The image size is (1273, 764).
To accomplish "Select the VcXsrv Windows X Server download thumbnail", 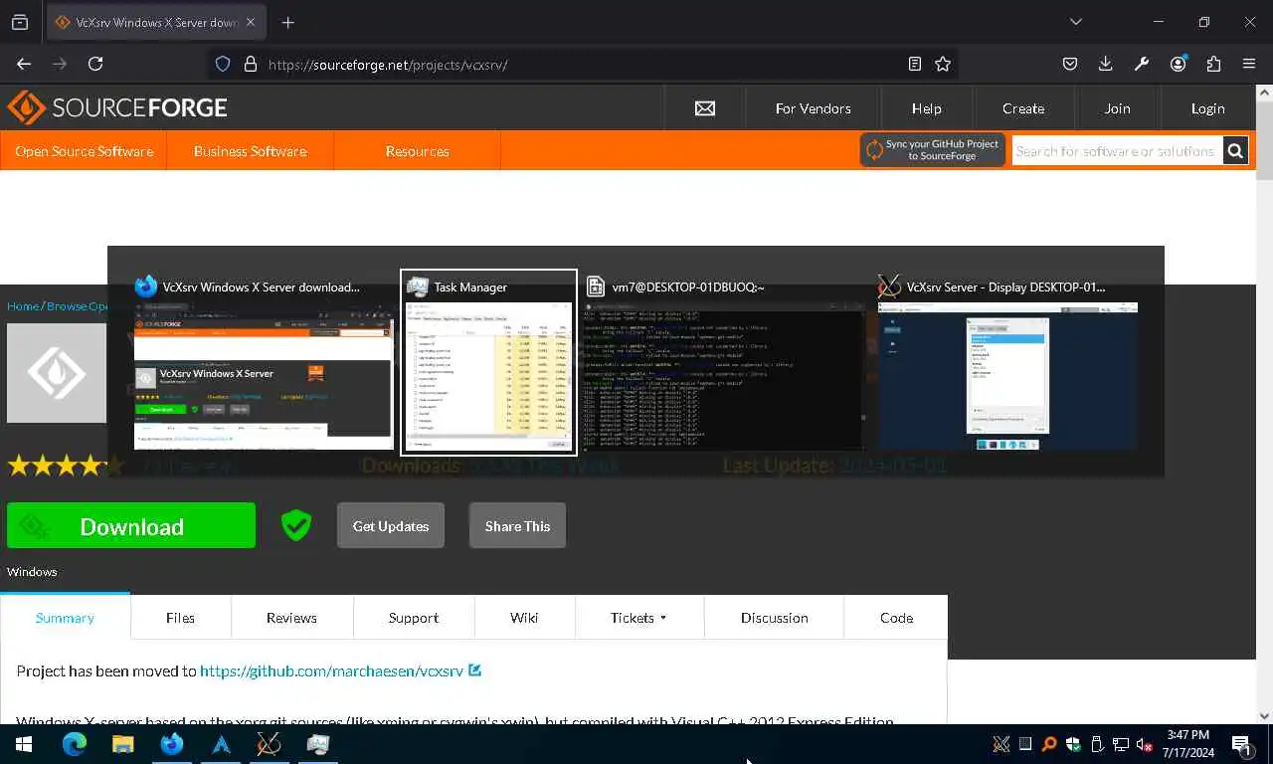I will point(264,362).
